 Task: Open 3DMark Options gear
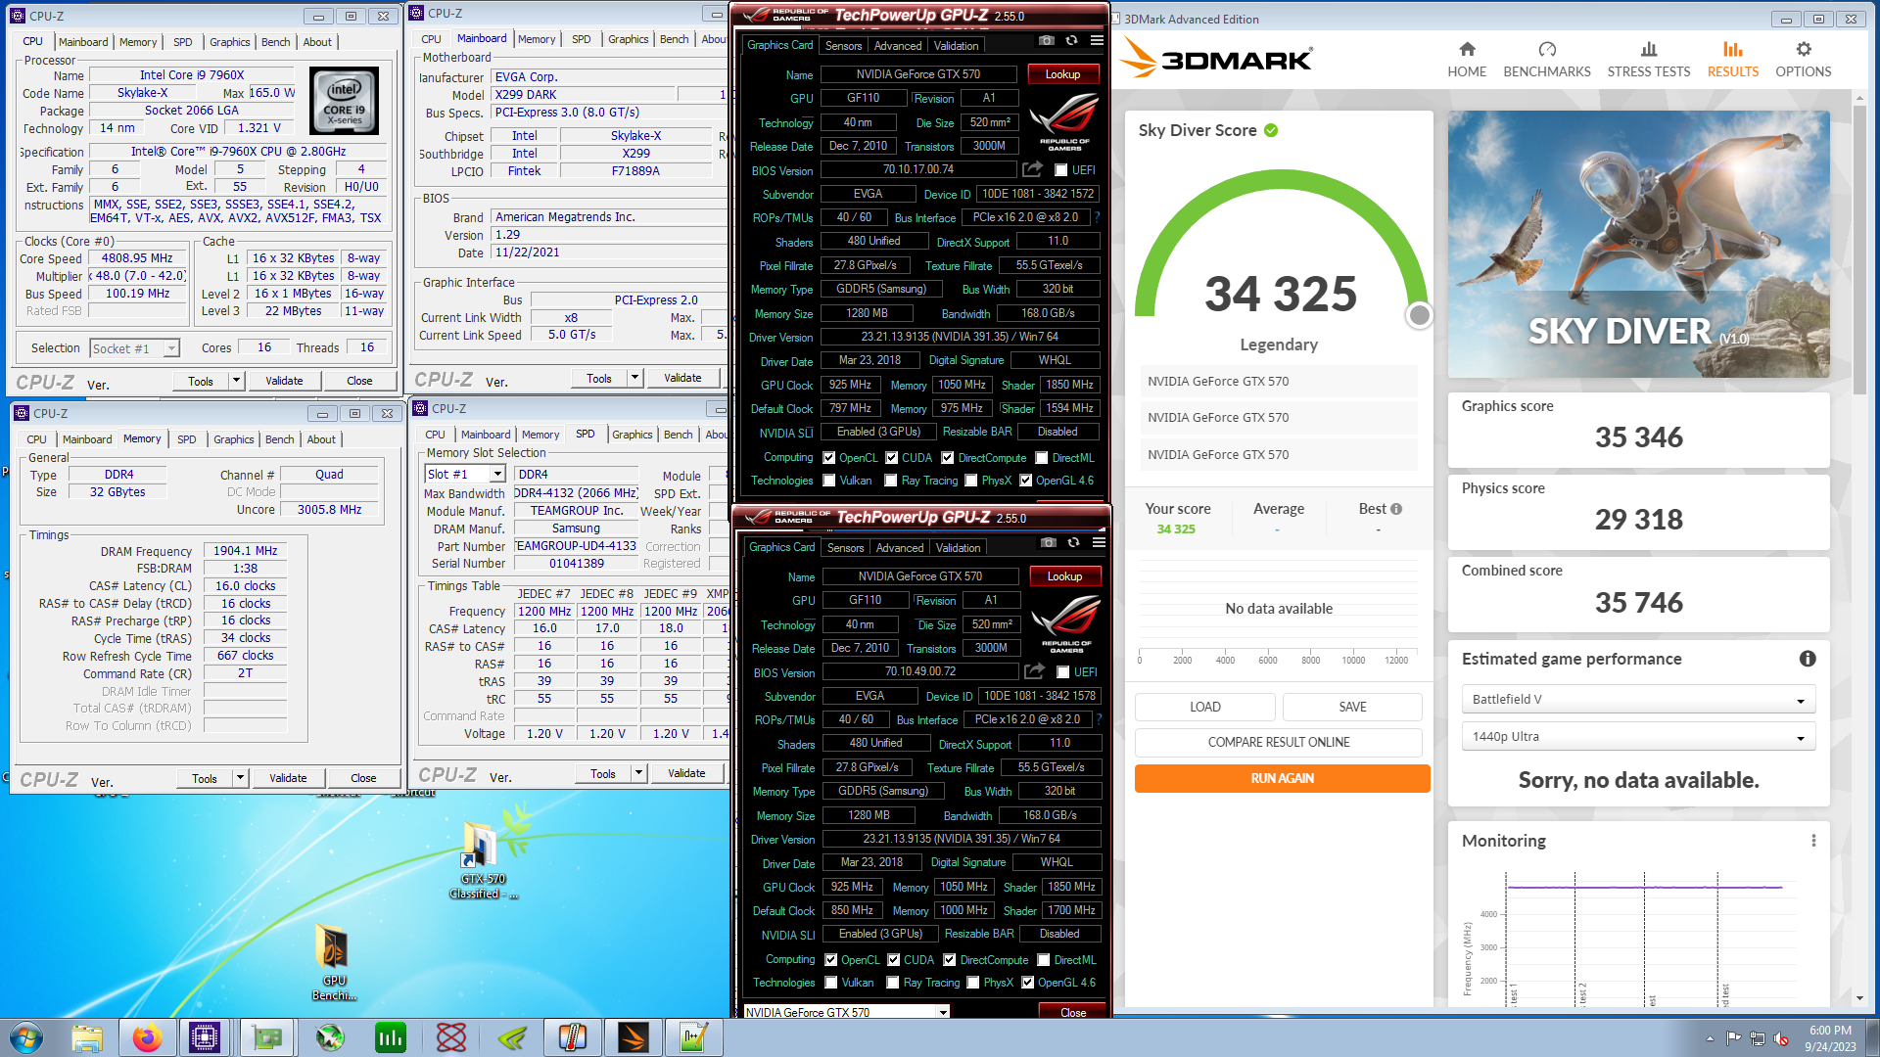(x=1803, y=59)
